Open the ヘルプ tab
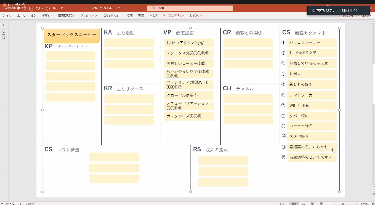This screenshot has height=205, width=375. coord(153,16)
